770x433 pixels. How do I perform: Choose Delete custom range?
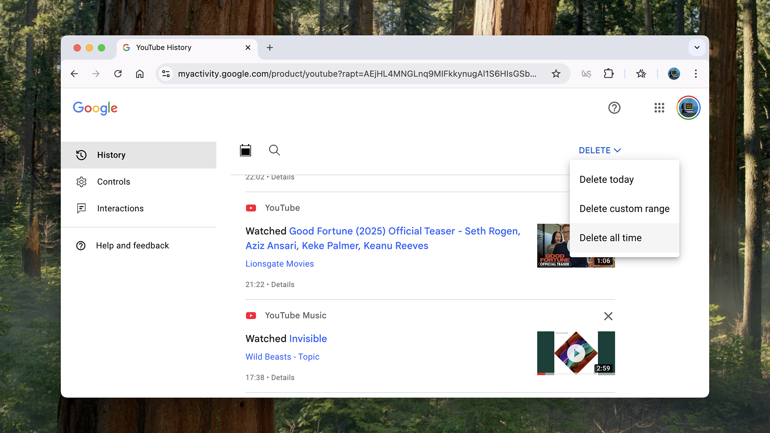[624, 209]
